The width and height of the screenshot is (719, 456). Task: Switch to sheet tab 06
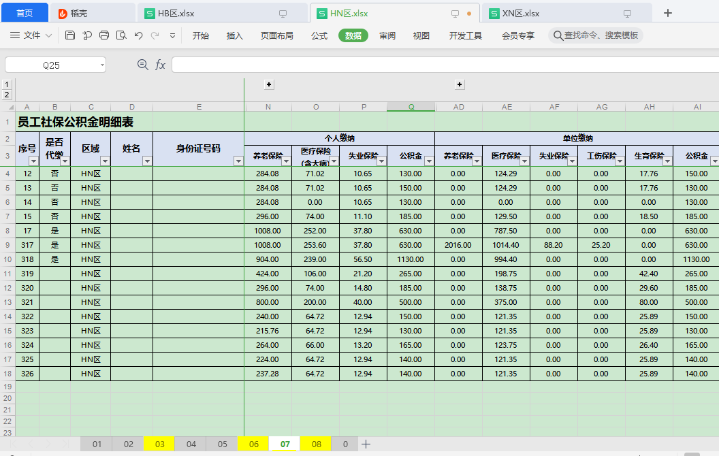click(253, 444)
